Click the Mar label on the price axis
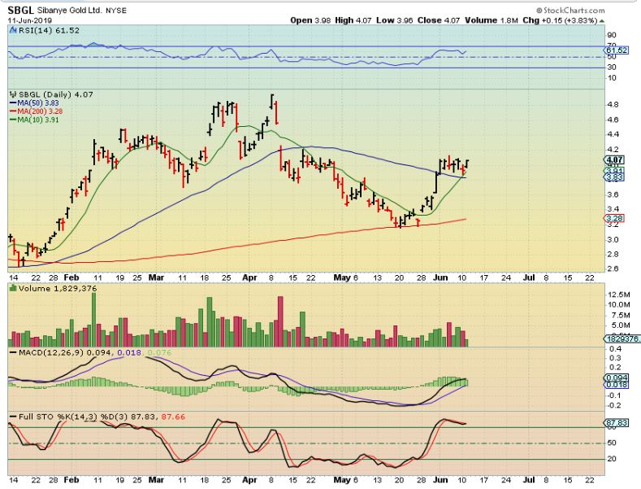 [156, 277]
